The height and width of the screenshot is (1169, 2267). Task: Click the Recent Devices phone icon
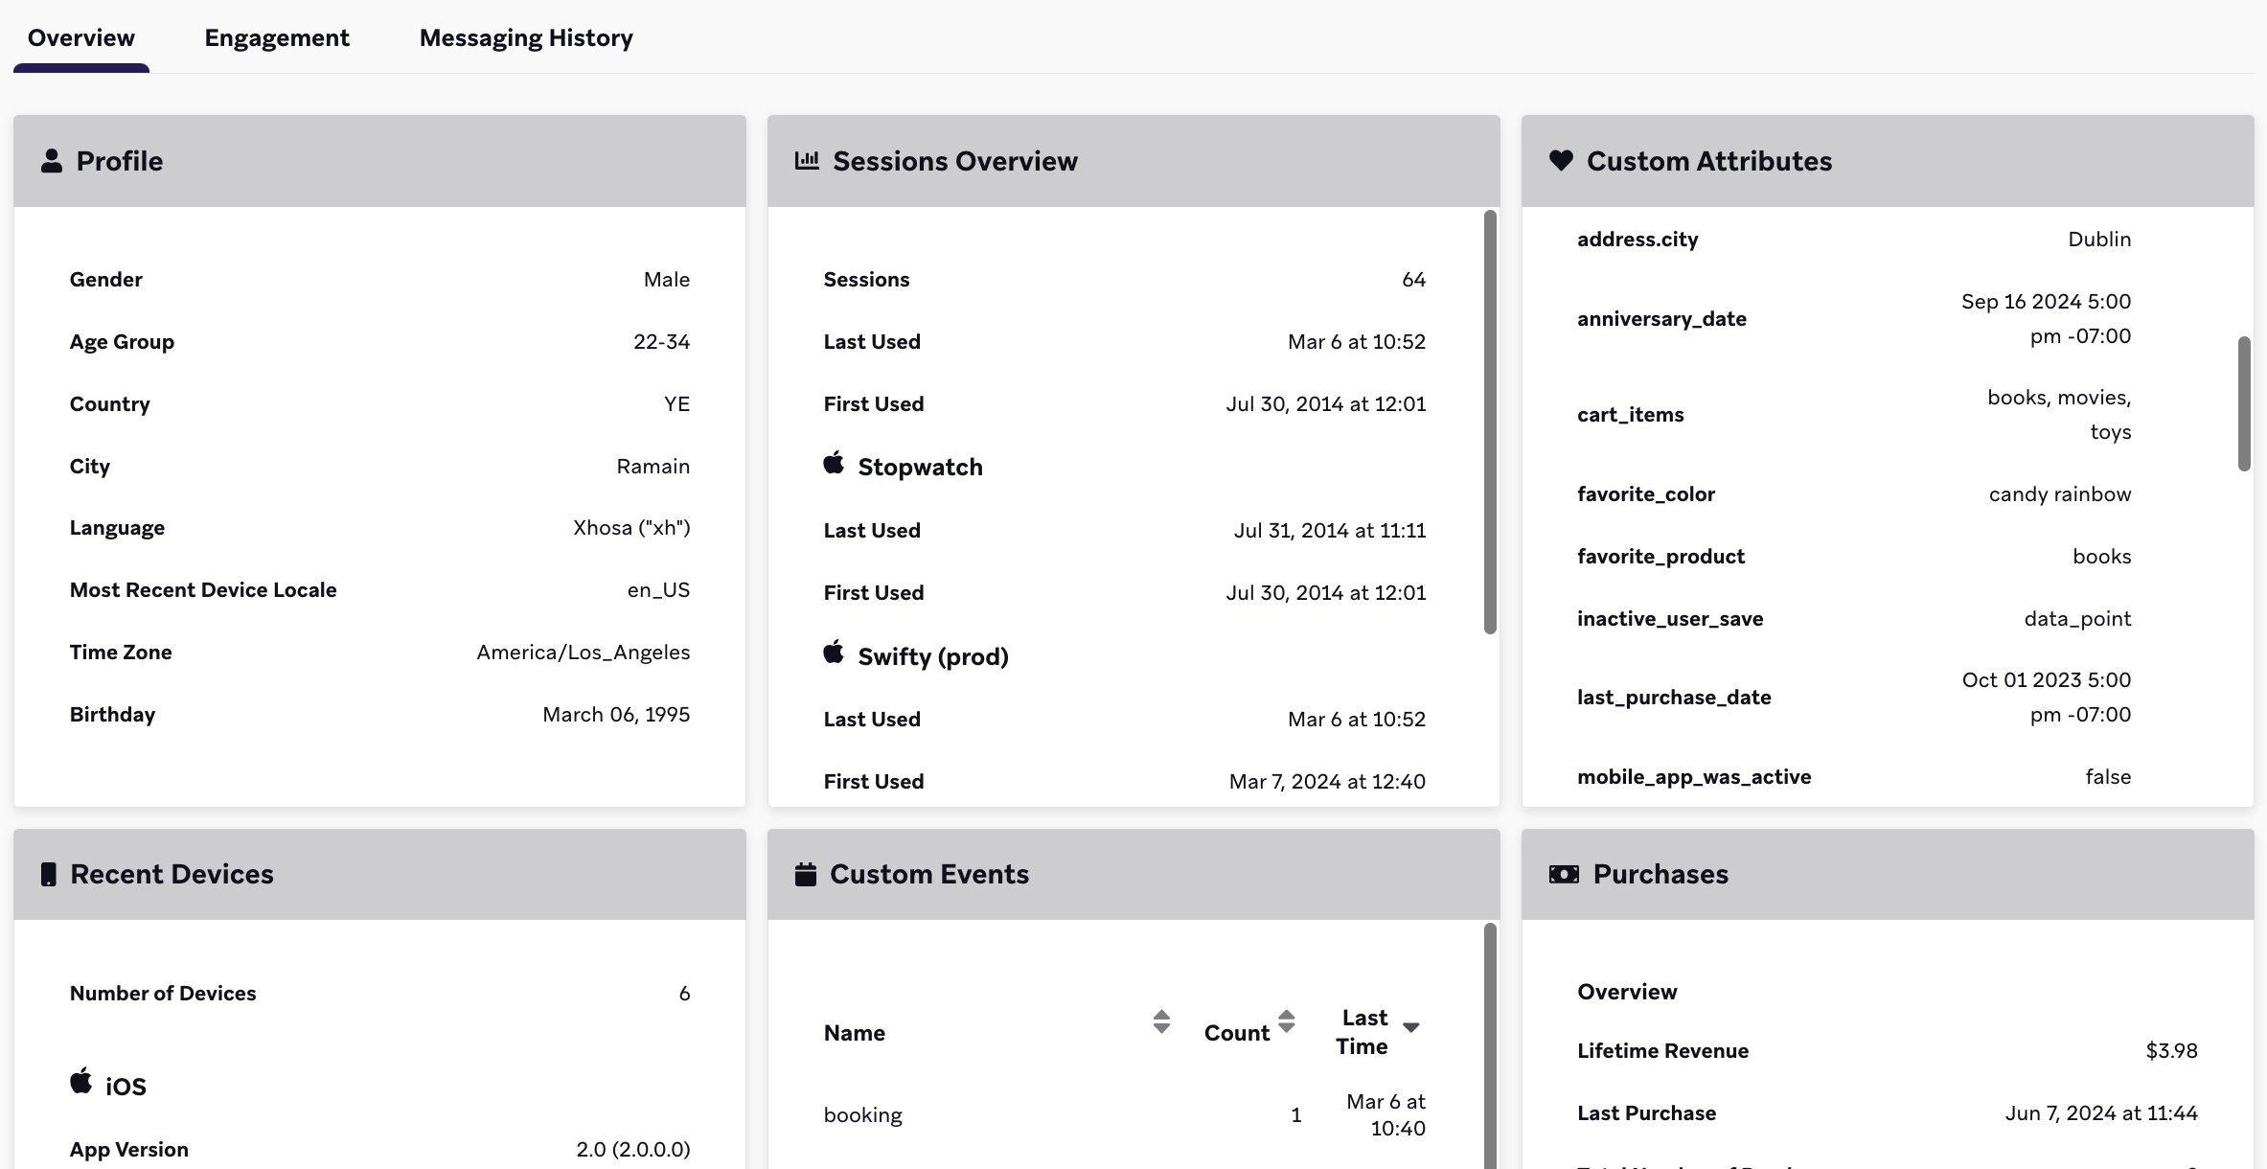click(48, 874)
